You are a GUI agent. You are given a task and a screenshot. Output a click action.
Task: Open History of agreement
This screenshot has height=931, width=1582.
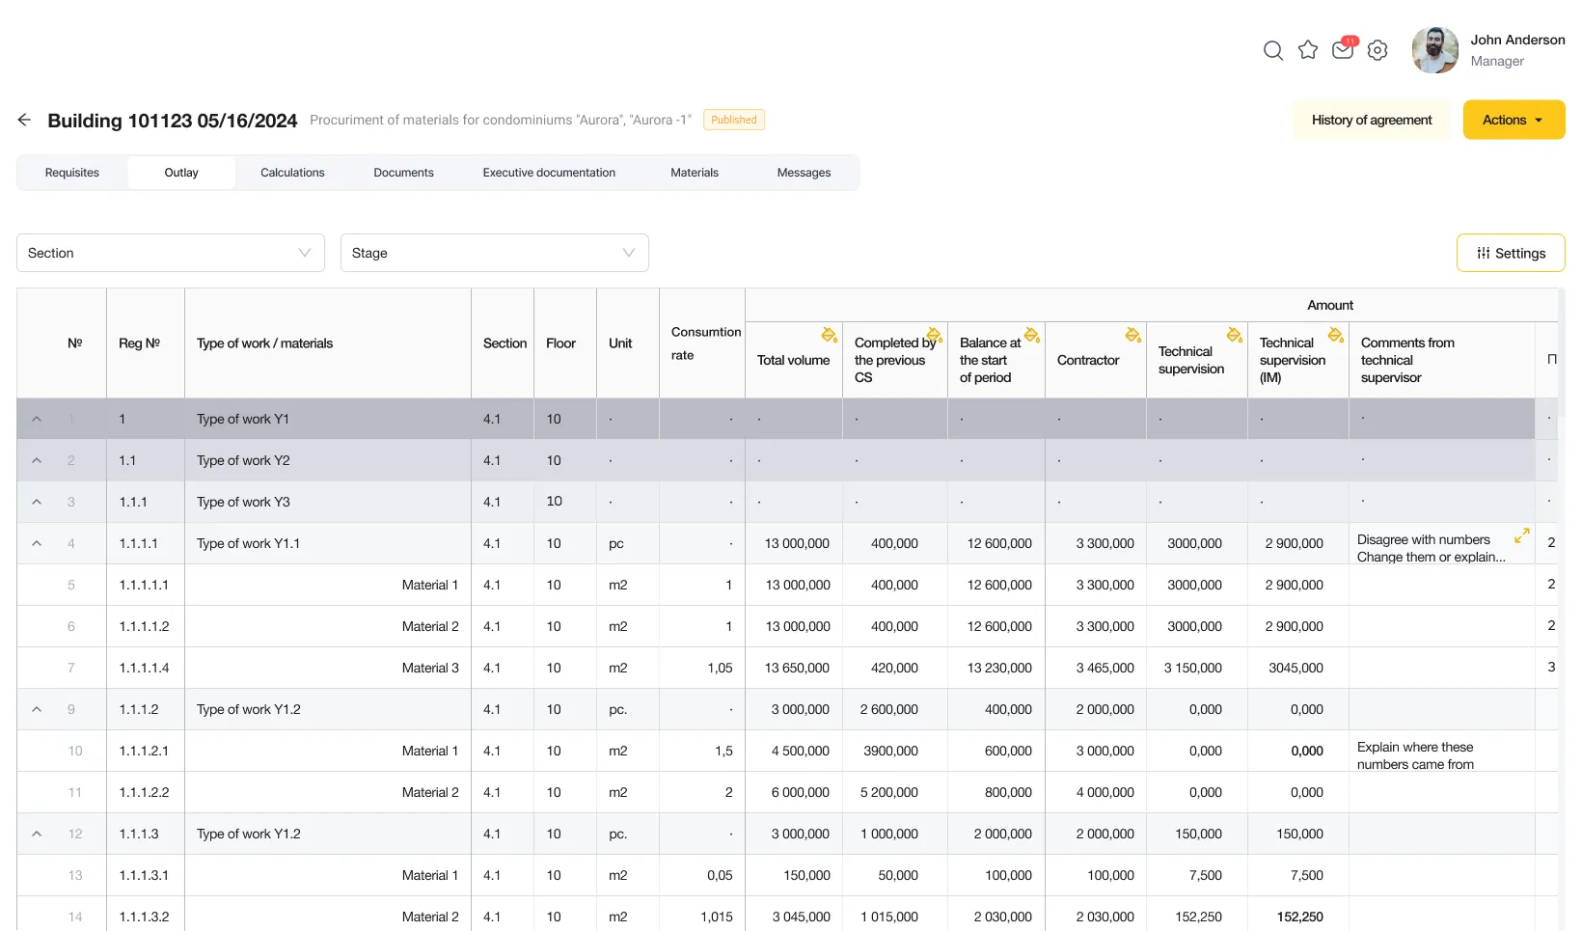pyautogui.click(x=1372, y=120)
